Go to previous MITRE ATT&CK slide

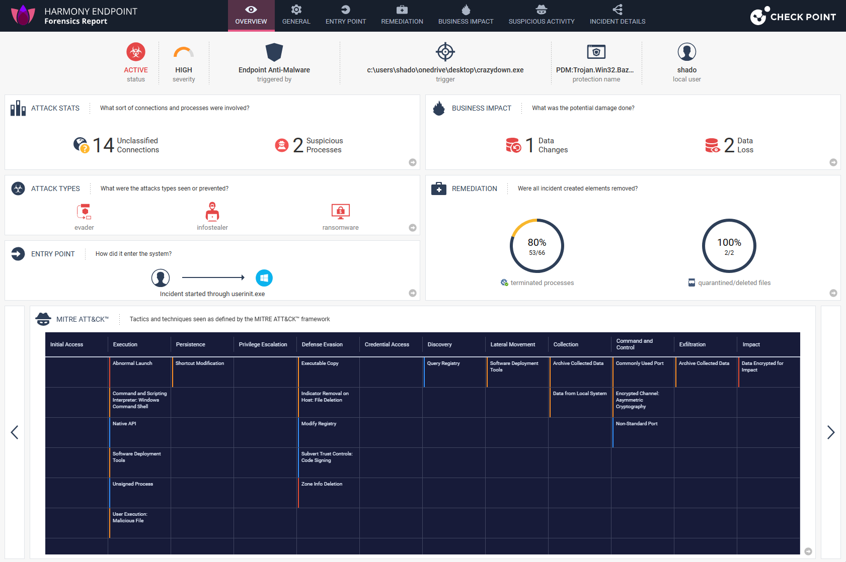pos(15,432)
